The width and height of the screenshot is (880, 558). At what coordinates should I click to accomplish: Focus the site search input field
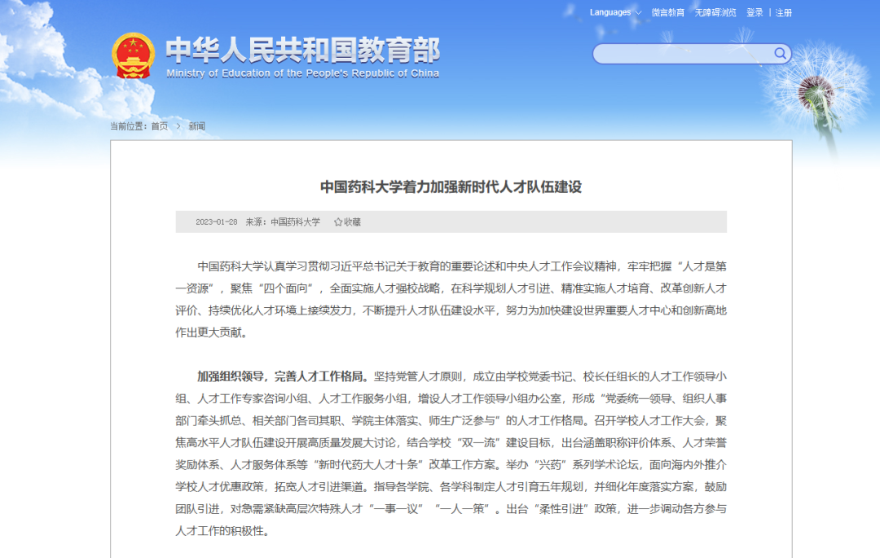pyautogui.click(x=683, y=54)
